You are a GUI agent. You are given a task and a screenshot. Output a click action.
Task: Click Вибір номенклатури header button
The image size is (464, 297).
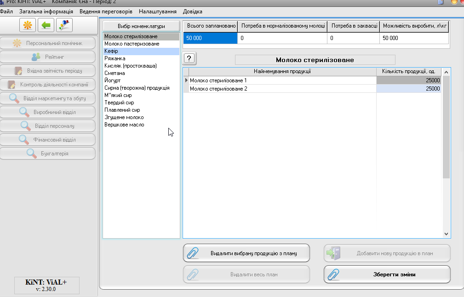point(142,26)
